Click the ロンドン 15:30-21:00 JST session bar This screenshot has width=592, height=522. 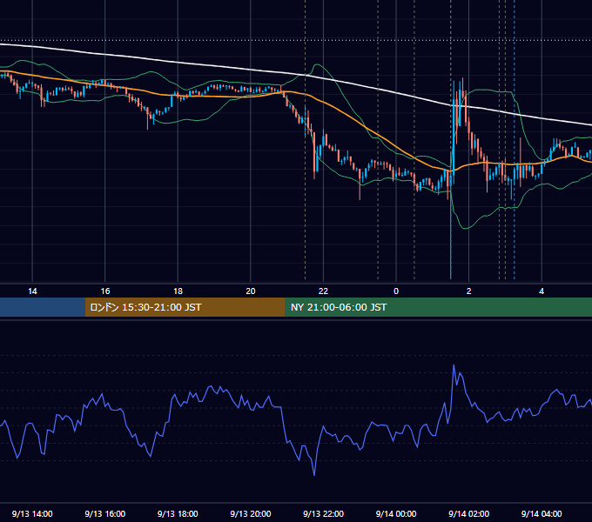tap(185, 307)
